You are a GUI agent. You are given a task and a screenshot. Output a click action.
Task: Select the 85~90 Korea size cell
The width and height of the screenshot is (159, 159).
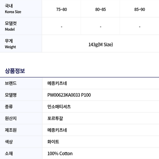(x=139, y=9)
